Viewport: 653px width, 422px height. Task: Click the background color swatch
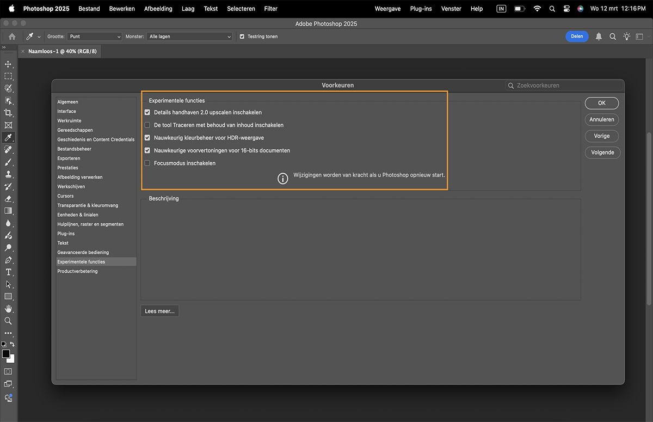(x=11, y=359)
